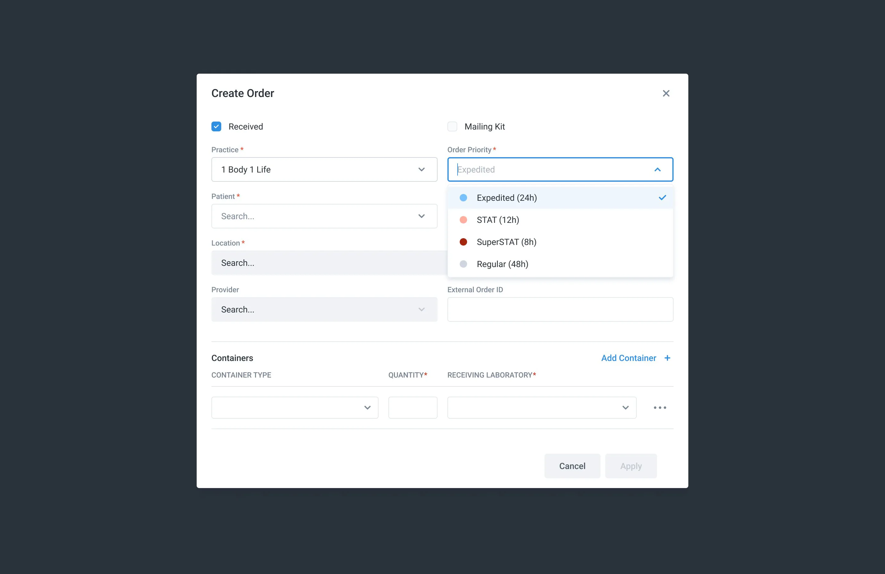Open the Practice dropdown showing 1 Body 1 Life
885x574 pixels.
324,169
